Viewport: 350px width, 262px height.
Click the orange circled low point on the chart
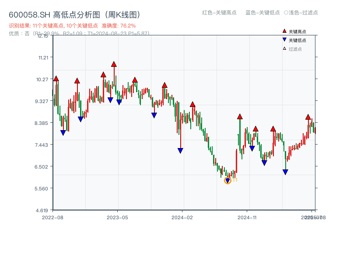pos(228,180)
